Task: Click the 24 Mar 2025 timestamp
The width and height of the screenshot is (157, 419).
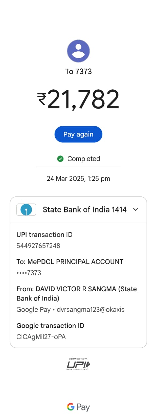Action: (78, 179)
